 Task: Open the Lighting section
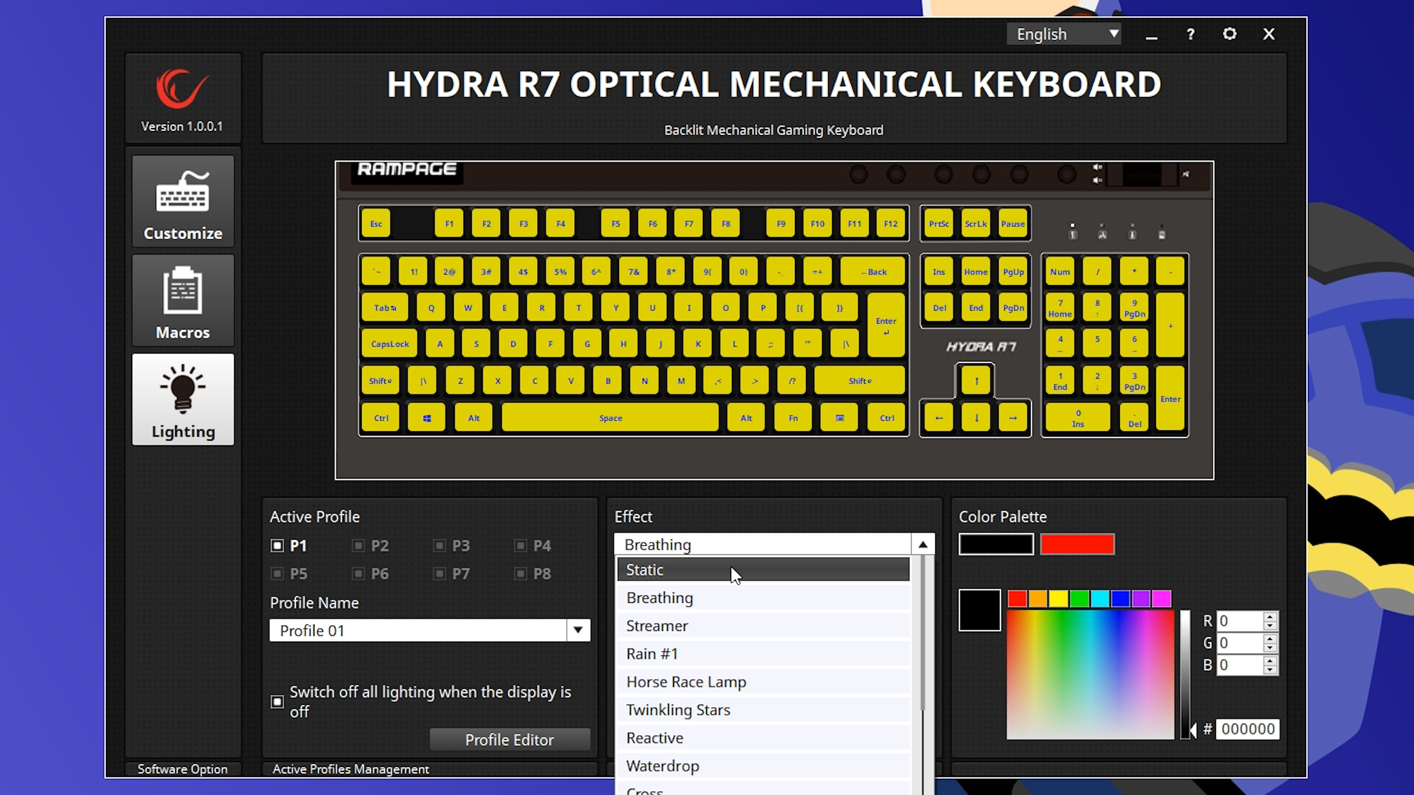coord(183,399)
